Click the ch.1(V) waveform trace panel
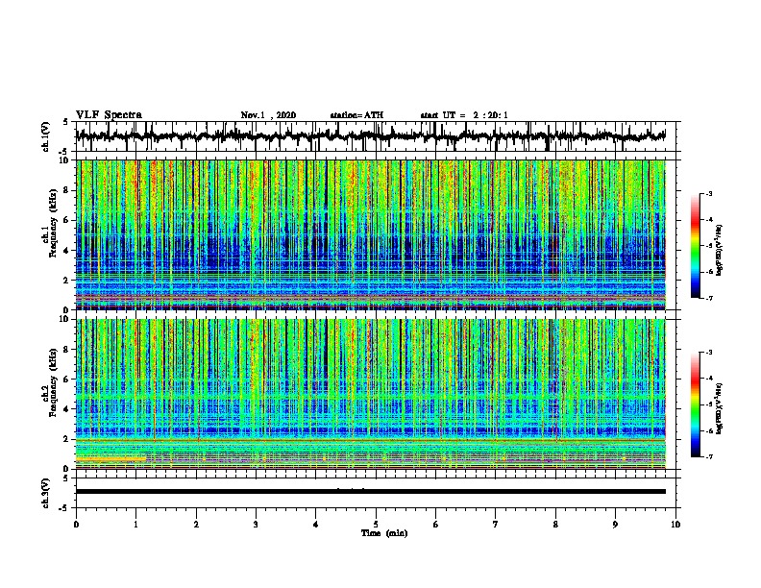761x588 pixels. (376, 136)
